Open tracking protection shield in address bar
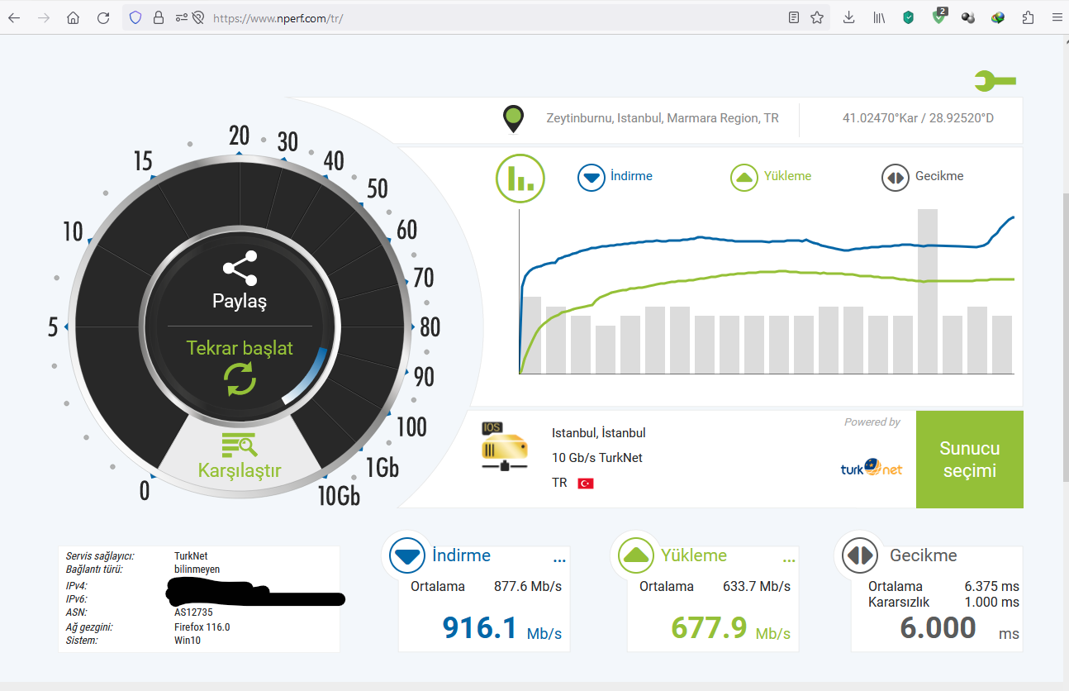Screen dimensions: 1069x691 pyautogui.click(x=136, y=17)
